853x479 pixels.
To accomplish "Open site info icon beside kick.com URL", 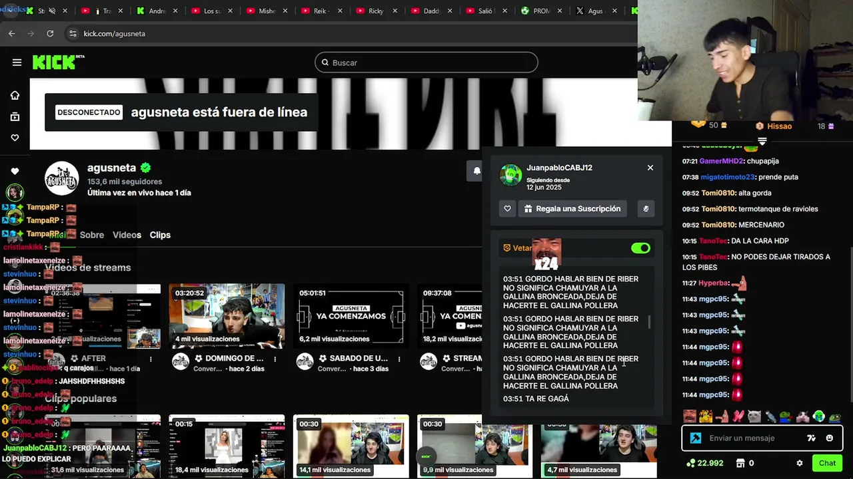I will click(73, 33).
